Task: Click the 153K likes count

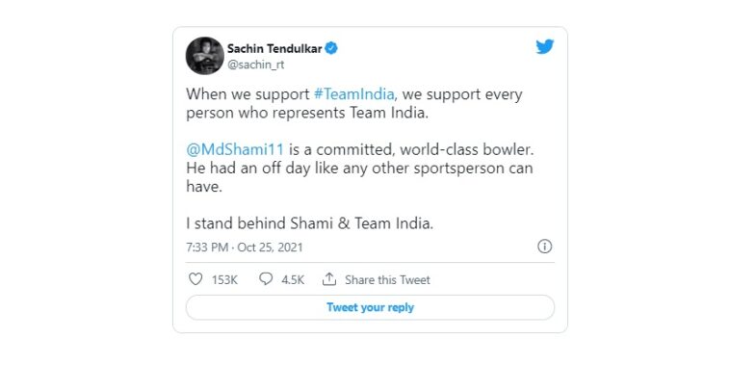Action: click(224, 280)
